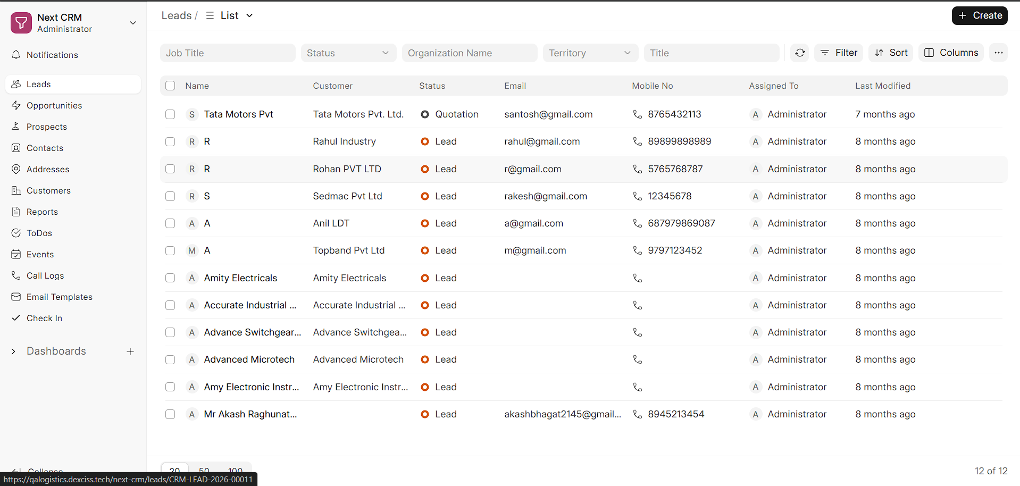
Task: Click the Email Templates envelope icon
Action: (x=16, y=297)
